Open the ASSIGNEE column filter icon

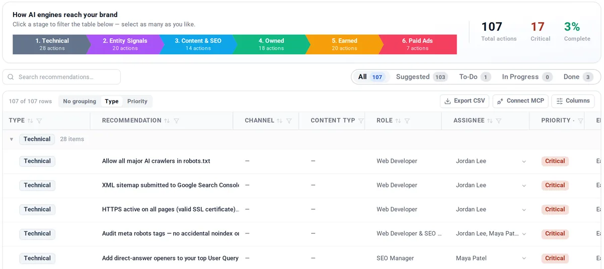pos(499,121)
